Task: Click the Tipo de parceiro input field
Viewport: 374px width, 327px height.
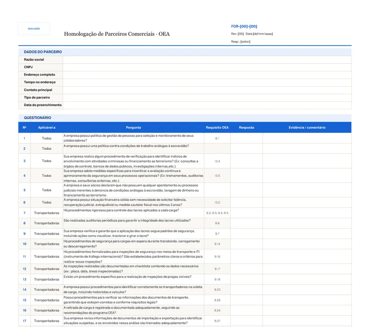Action: [207, 98]
